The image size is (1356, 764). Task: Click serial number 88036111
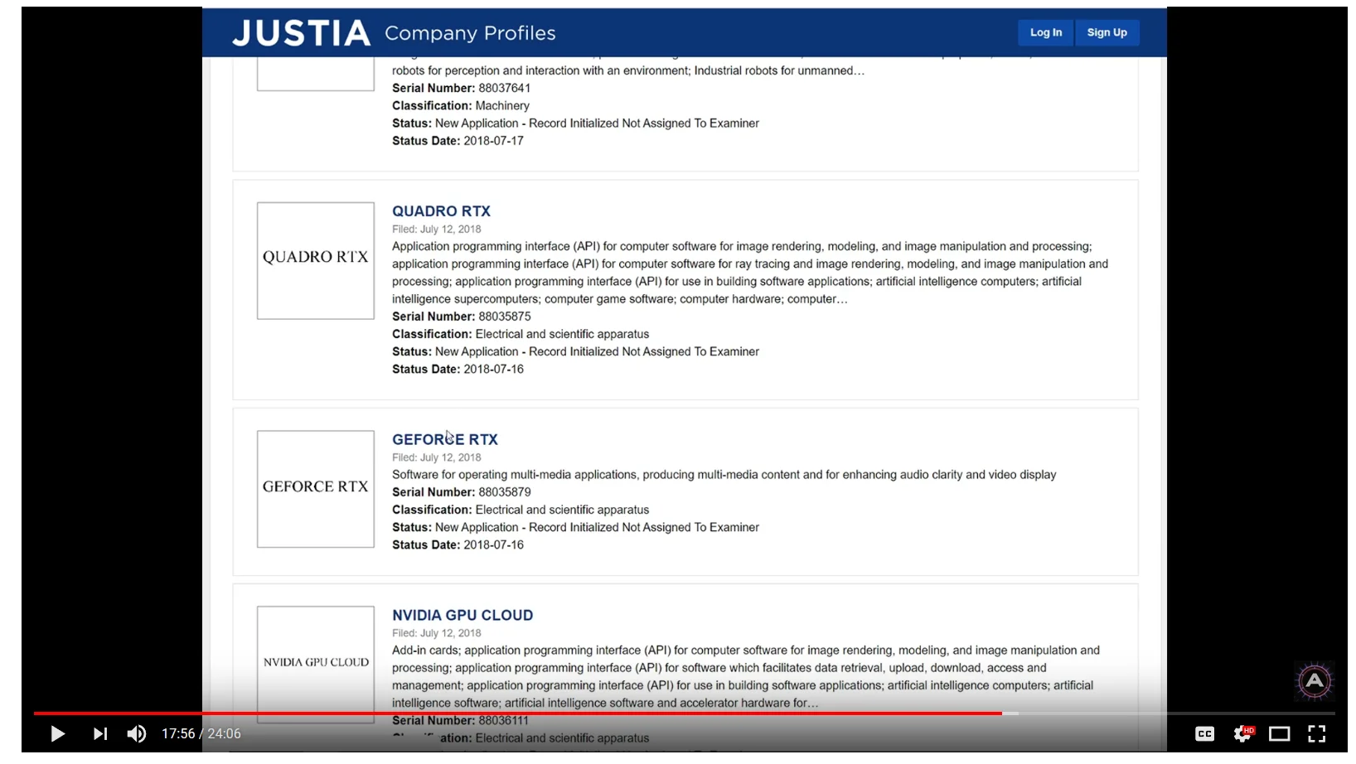tap(503, 721)
